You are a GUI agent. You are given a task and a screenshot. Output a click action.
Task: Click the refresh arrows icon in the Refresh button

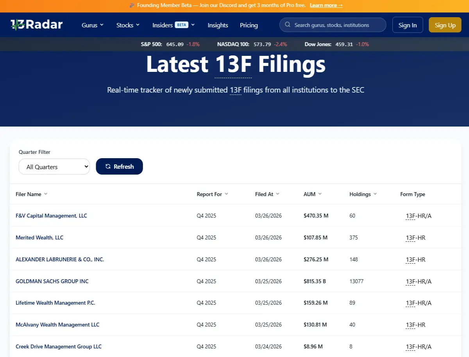[108, 166]
